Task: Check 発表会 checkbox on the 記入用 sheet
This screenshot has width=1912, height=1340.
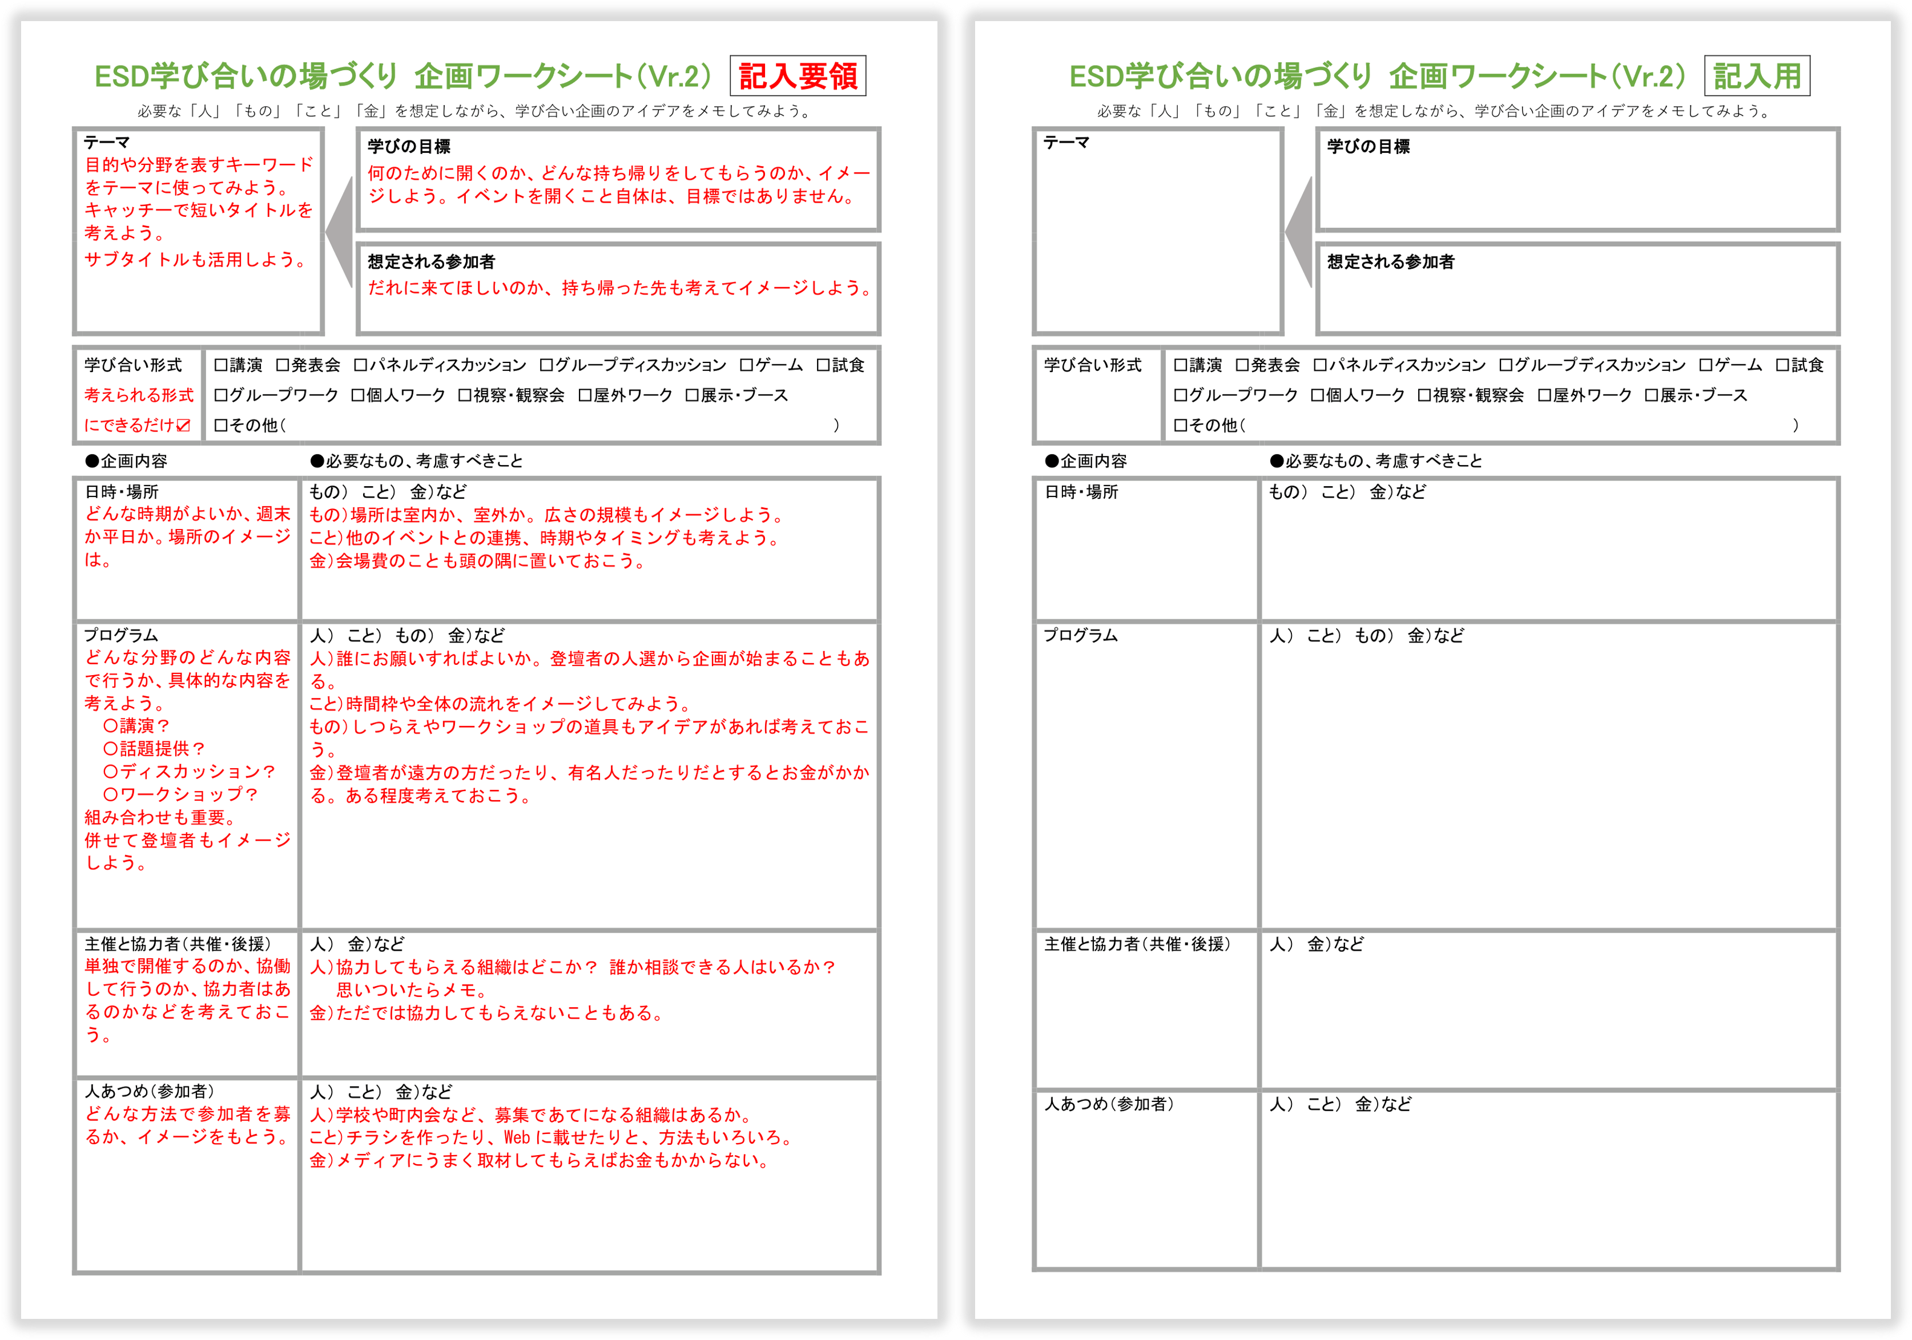Action: [1242, 365]
